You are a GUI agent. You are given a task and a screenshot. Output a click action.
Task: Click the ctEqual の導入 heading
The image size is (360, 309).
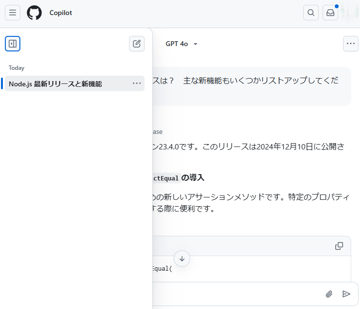pyautogui.click(x=179, y=178)
